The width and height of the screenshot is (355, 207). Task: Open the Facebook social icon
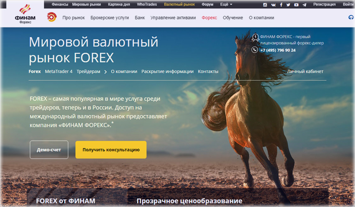click(x=281, y=5)
